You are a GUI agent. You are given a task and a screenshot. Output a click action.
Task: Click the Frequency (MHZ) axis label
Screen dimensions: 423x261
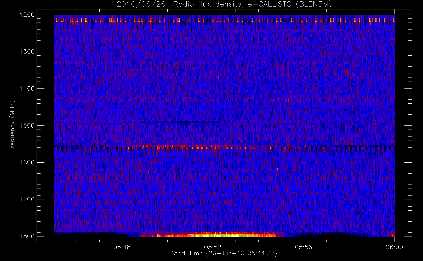pos(12,126)
